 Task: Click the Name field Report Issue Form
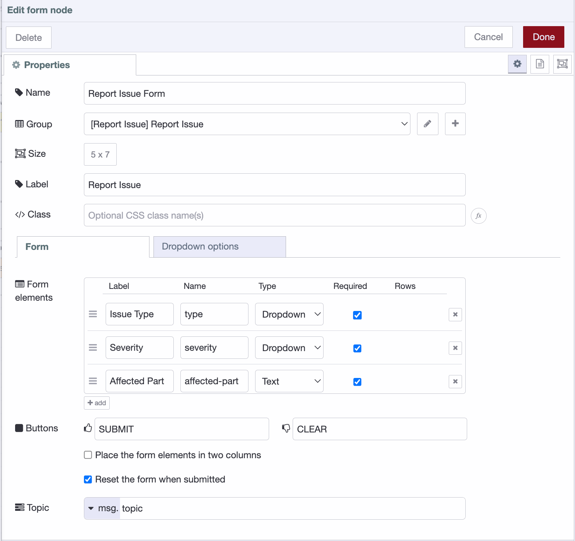point(275,93)
